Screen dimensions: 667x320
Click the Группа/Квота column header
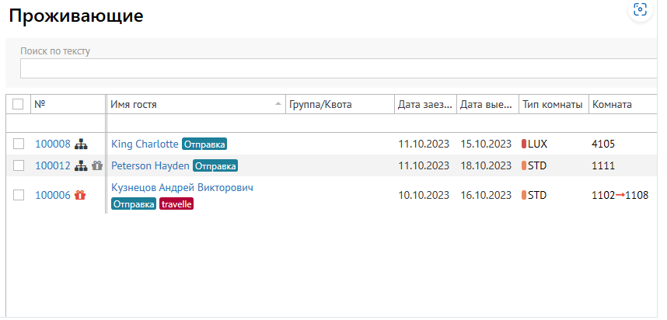(320, 104)
